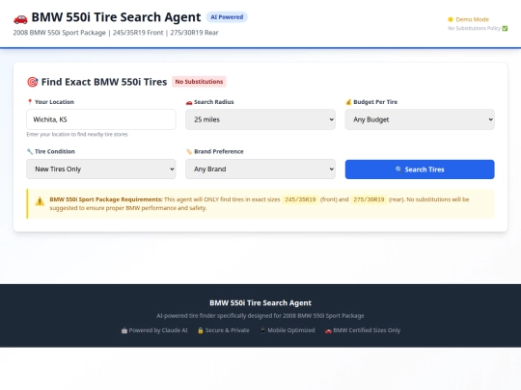Viewport: 521px width, 390px height.
Task: Click the Your Location field label
Action: [x=54, y=102]
